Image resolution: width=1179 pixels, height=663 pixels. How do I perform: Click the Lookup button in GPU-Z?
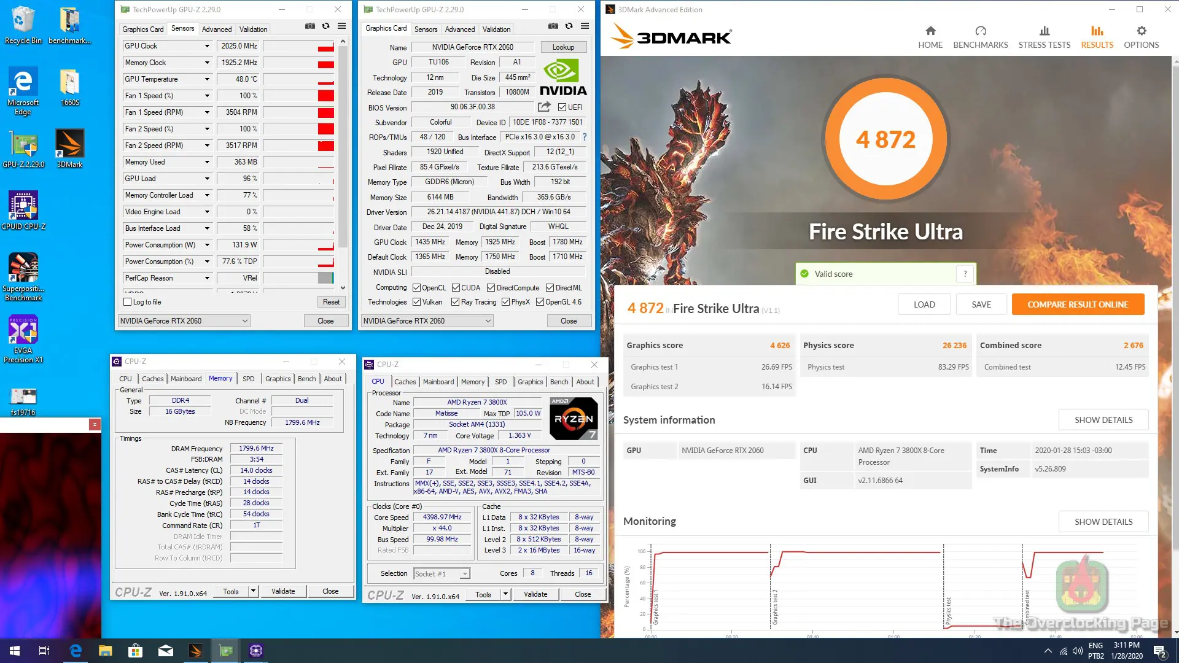(x=563, y=47)
